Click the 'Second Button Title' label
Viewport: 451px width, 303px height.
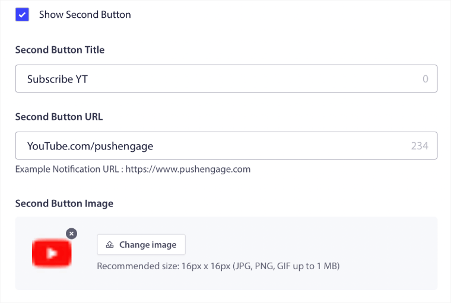(60, 50)
